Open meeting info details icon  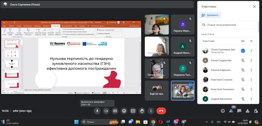(x=223, y=111)
